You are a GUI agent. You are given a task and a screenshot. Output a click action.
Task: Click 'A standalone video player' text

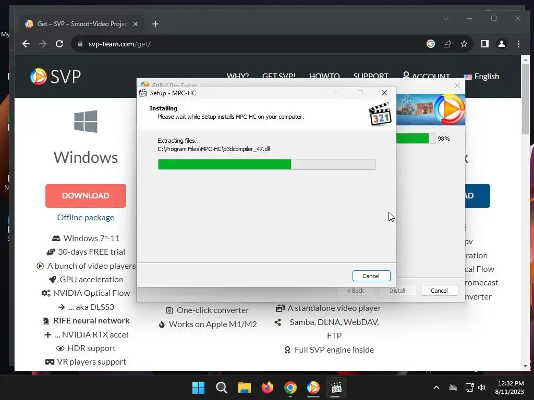[334, 308]
